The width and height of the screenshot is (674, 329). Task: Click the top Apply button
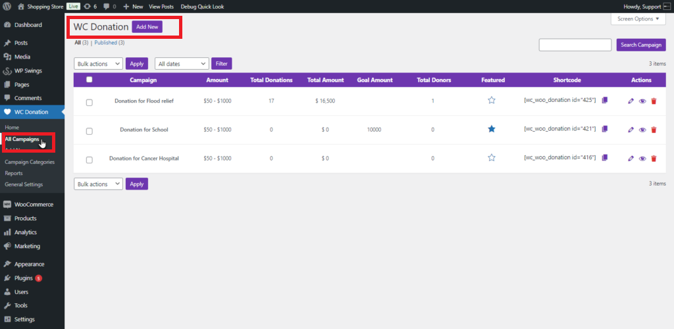pyautogui.click(x=137, y=64)
